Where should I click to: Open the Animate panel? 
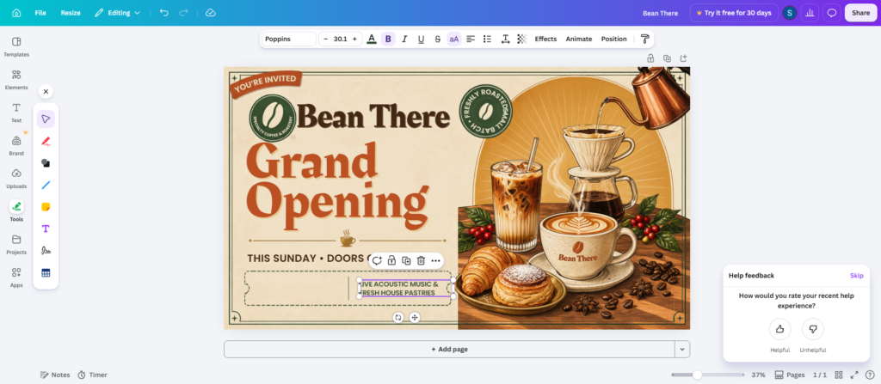click(x=579, y=39)
